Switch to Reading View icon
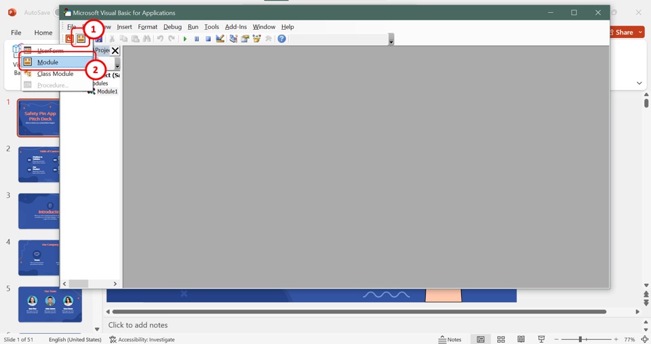Image resolution: width=651 pixels, height=344 pixels. (x=521, y=339)
